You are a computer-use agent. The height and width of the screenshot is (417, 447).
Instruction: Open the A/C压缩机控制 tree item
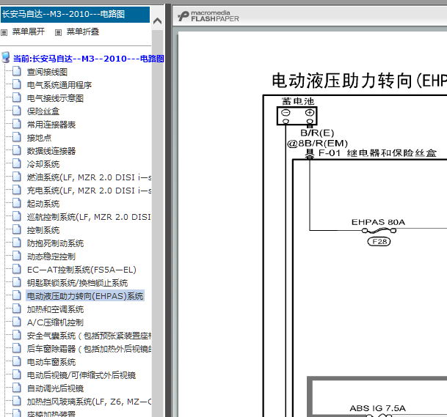pos(55,322)
